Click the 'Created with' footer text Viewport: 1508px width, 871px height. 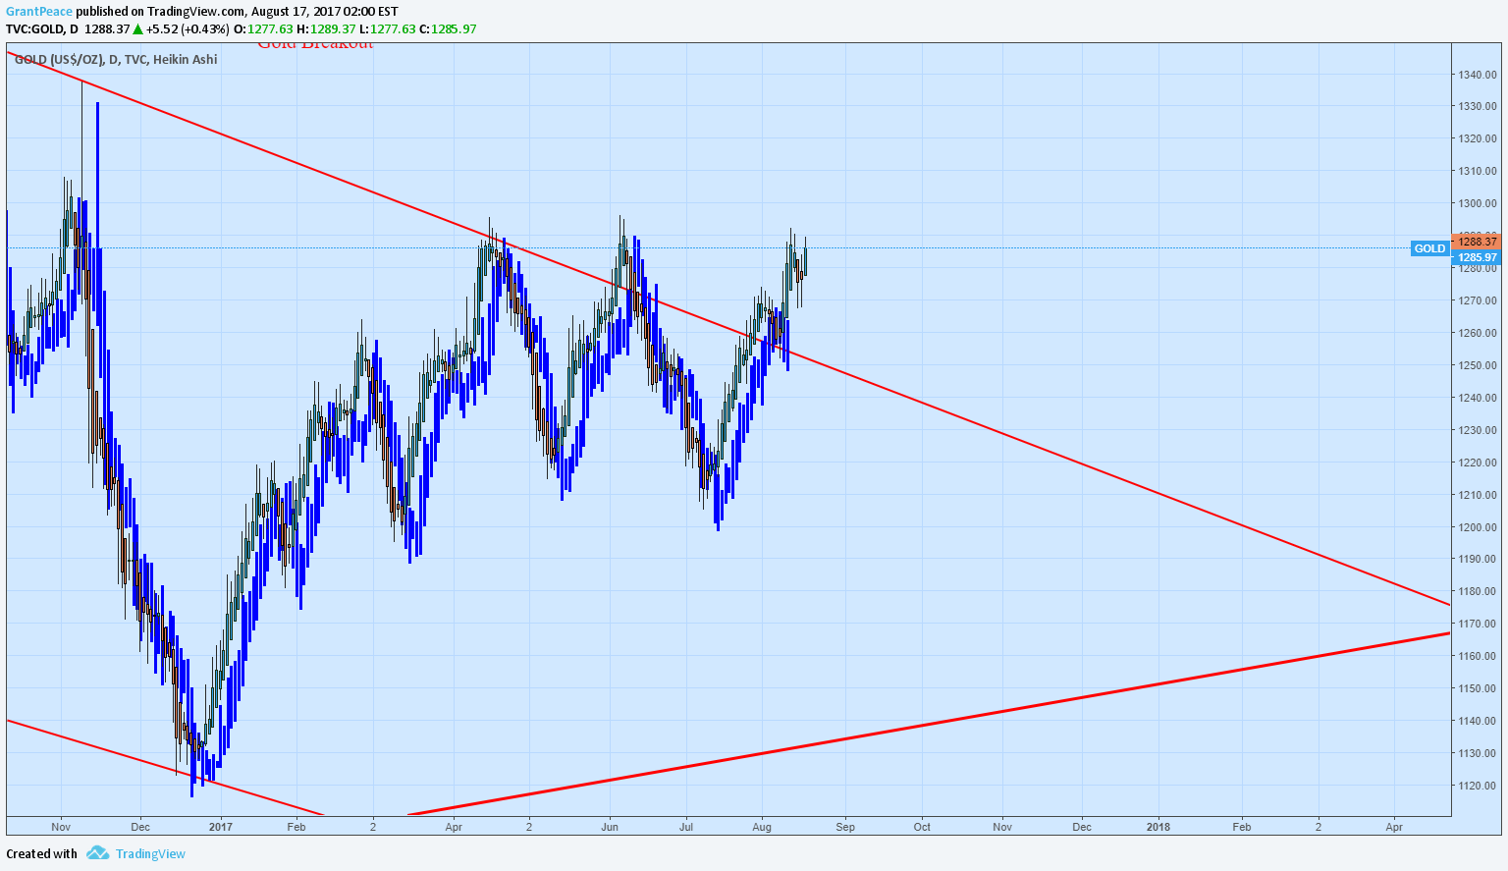coord(41,853)
